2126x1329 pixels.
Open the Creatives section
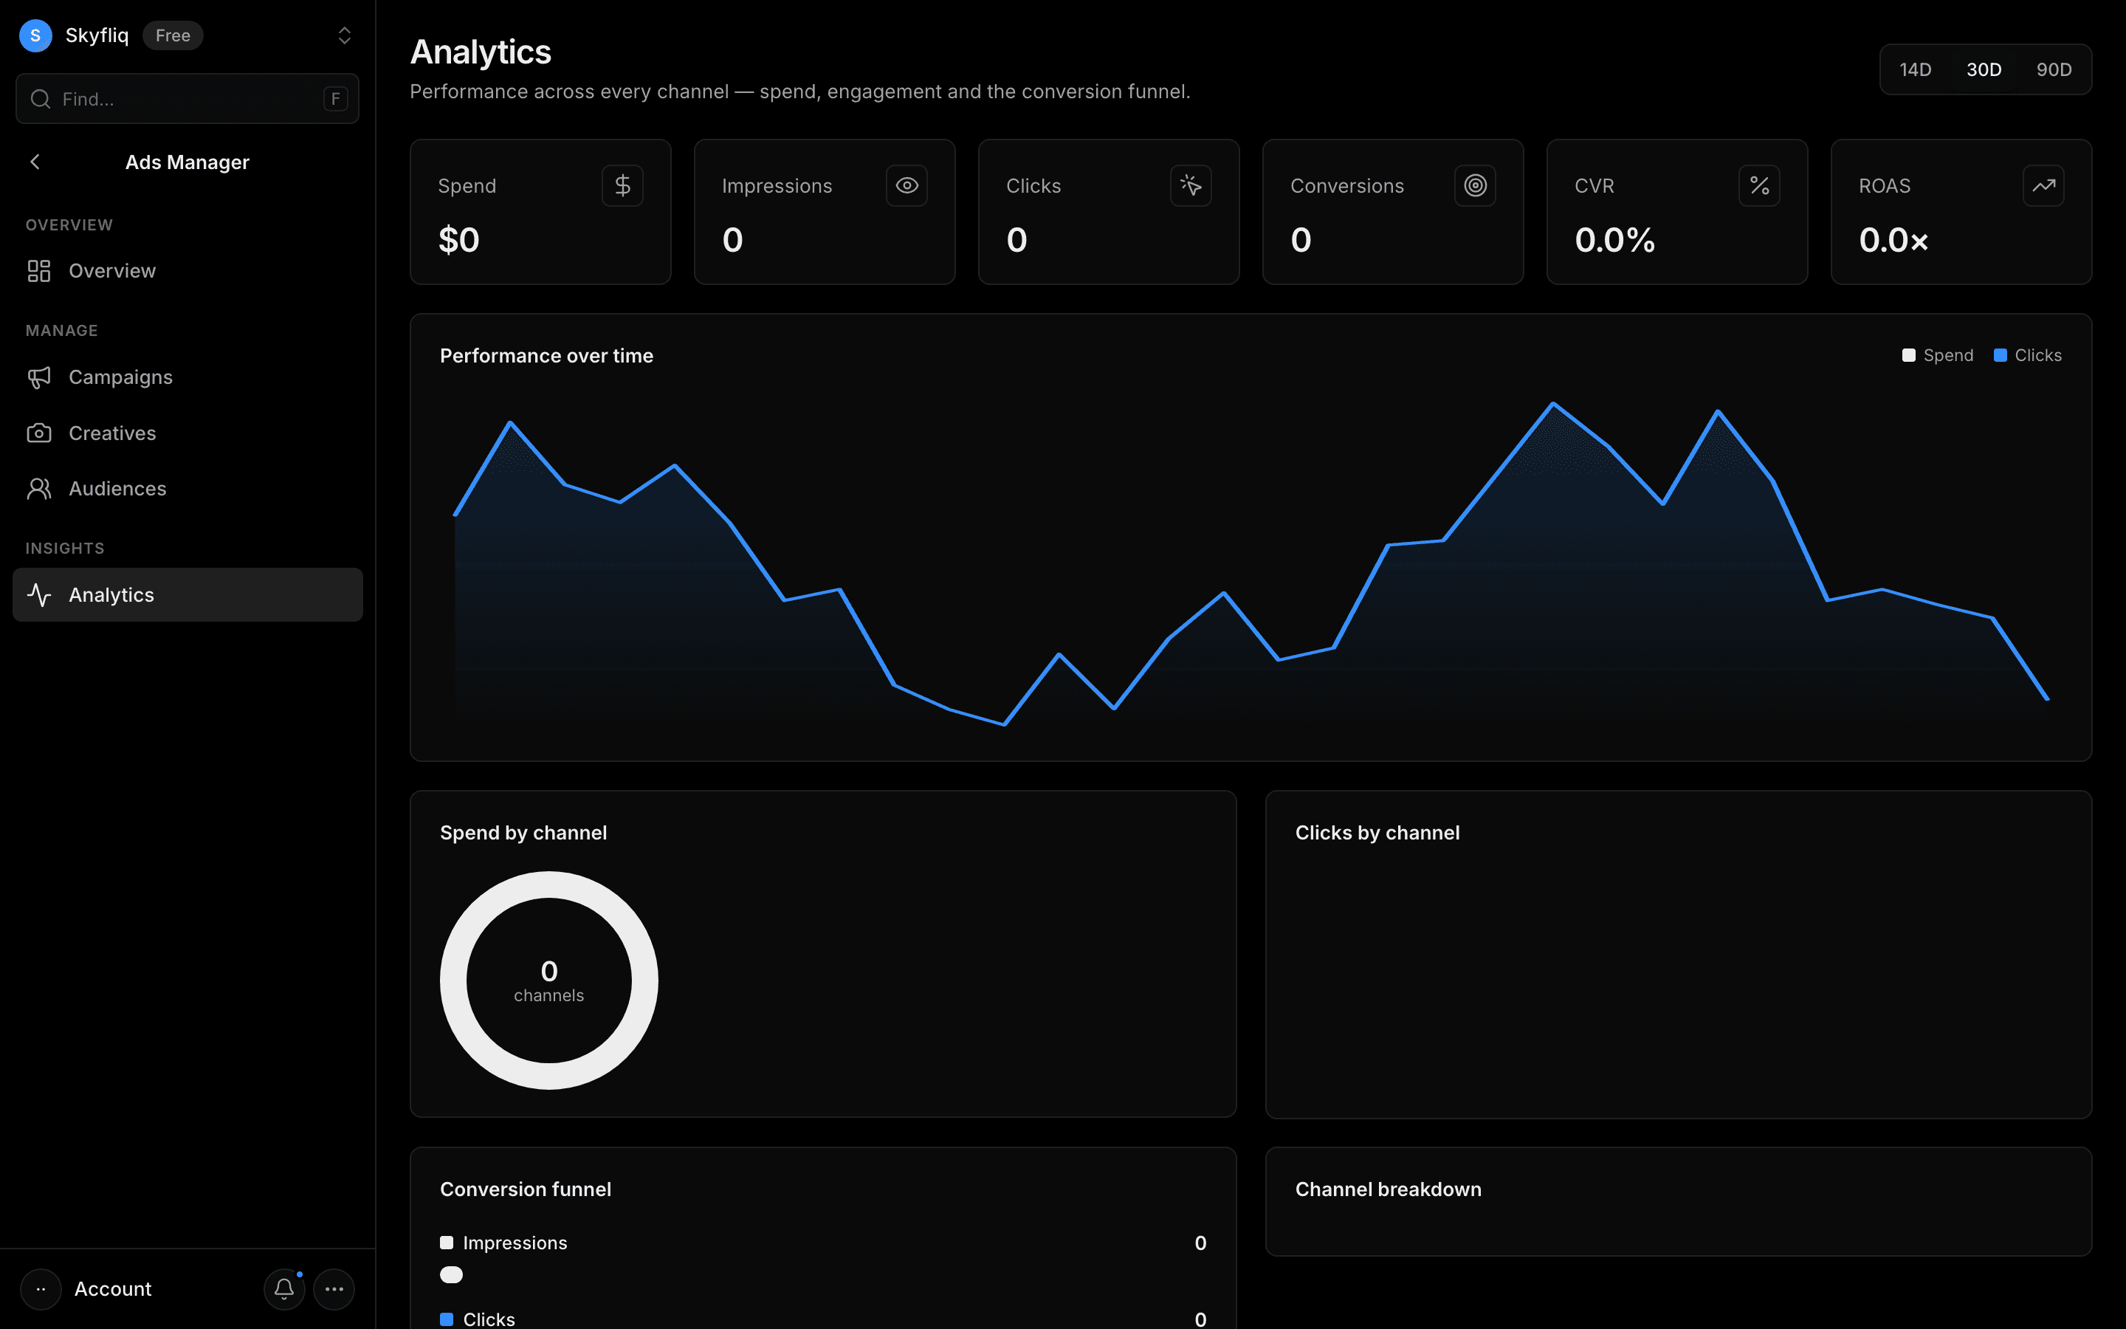(x=187, y=433)
